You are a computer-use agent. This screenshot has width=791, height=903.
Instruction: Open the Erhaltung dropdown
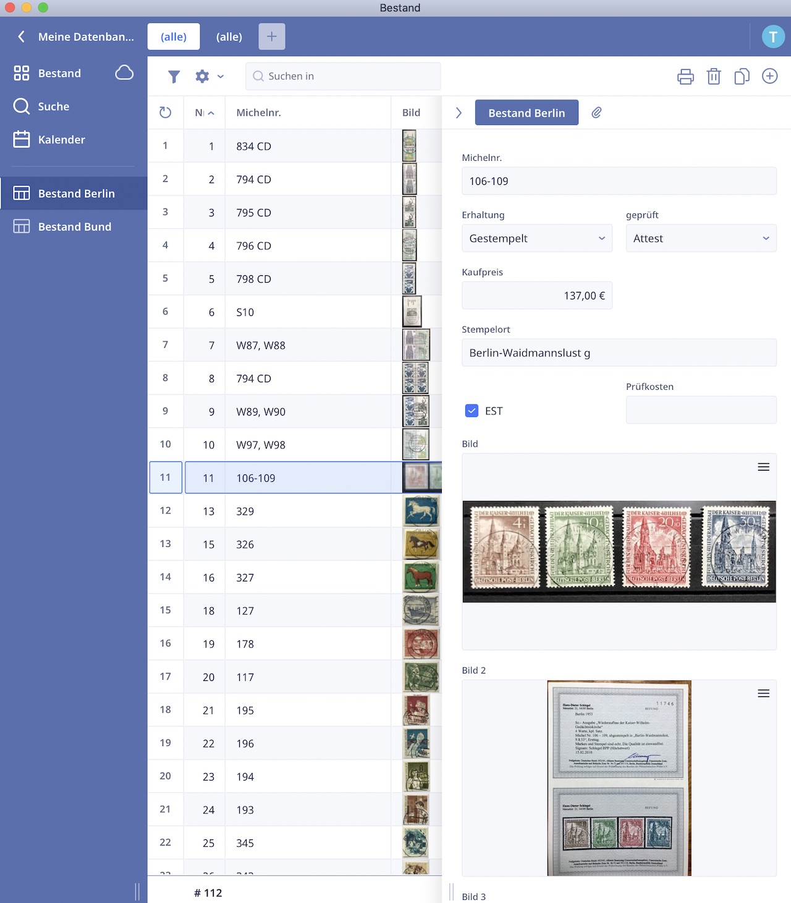(x=536, y=239)
